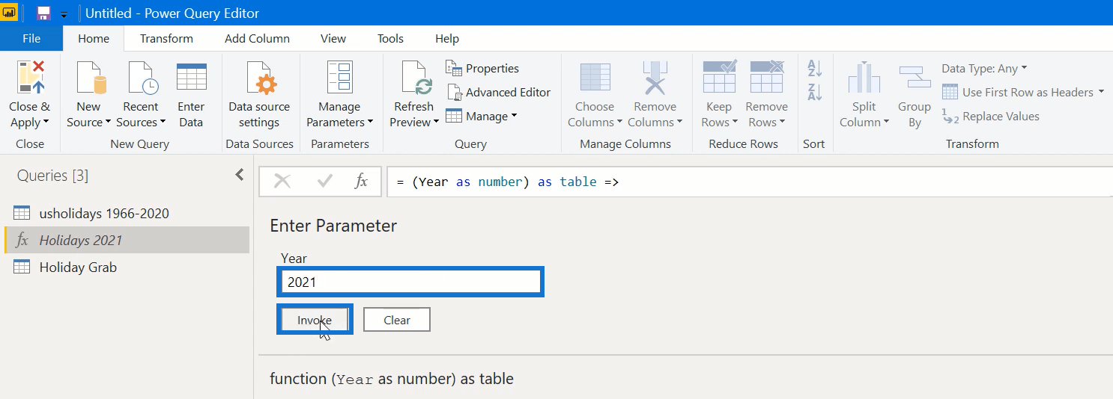Click the Group By icon
1113x399 pixels.
(x=915, y=78)
